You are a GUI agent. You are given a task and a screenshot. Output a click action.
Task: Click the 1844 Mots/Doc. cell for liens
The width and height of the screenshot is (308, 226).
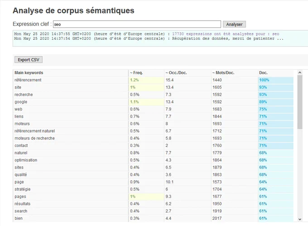(235, 117)
